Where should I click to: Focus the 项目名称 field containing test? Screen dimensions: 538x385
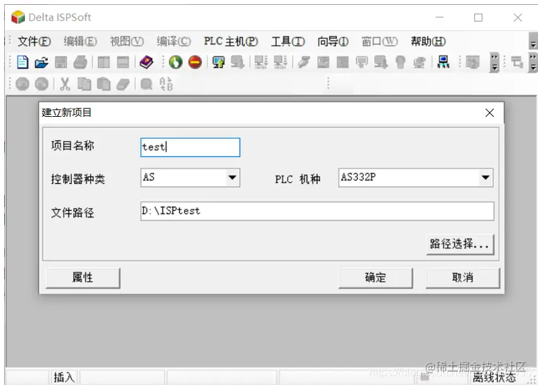[190, 147]
